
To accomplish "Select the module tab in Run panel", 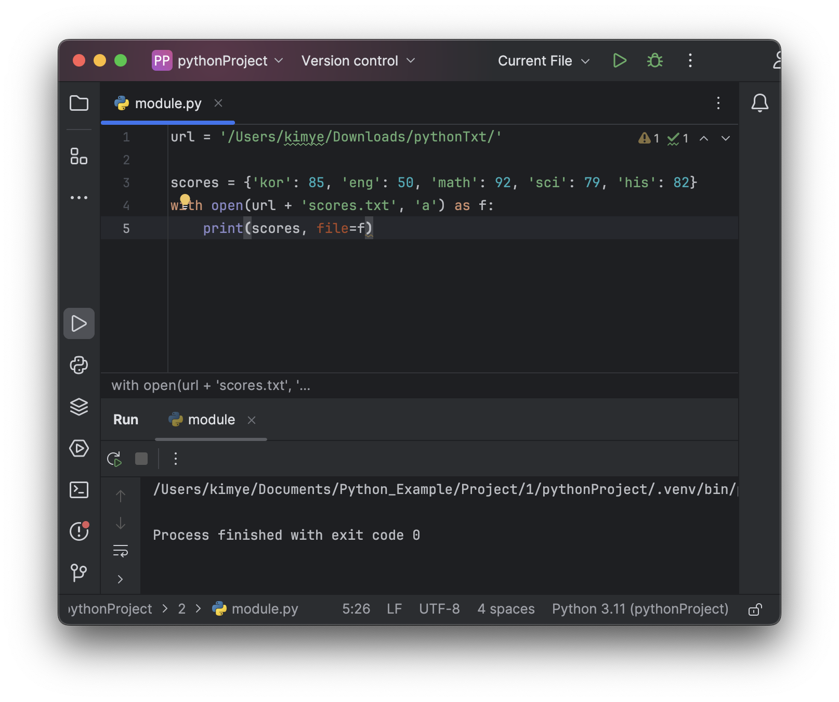I will pyautogui.click(x=211, y=420).
